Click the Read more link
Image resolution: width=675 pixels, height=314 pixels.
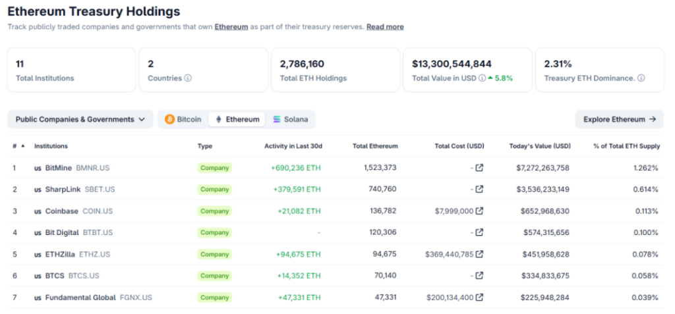point(385,27)
